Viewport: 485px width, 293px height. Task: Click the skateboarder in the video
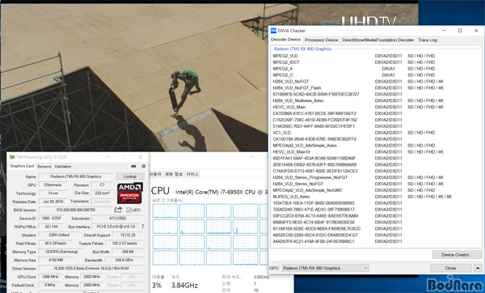[184, 91]
